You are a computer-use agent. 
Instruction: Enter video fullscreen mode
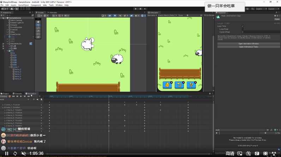tap(265, 153)
